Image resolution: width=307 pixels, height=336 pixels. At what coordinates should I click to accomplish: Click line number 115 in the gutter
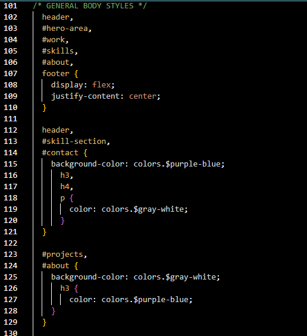point(10,164)
